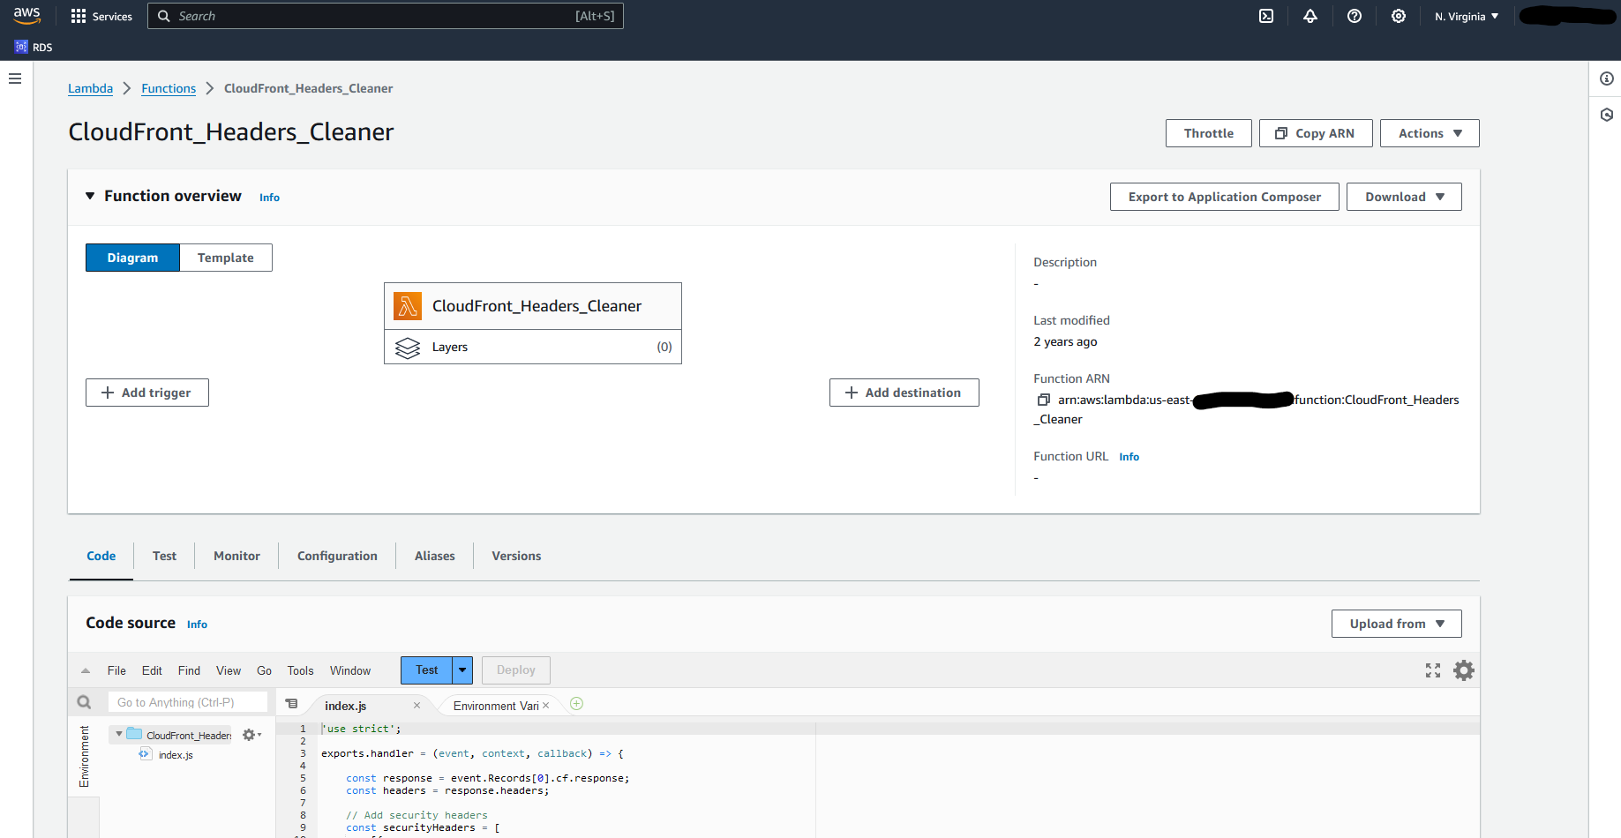The image size is (1621, 838).
Task: Click the Lambda function icon in diagram
Action: pyautogui.click(x=408, y=306)
